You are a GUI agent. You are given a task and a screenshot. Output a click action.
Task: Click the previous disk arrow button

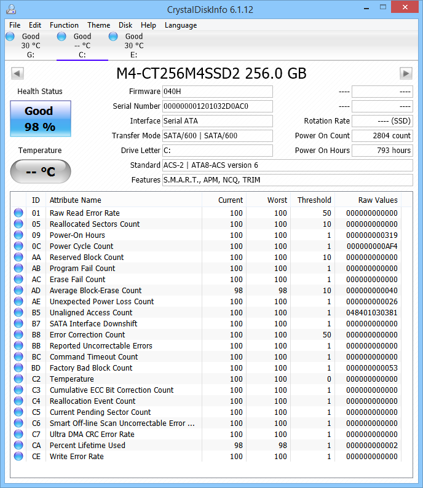click(17, 74)
